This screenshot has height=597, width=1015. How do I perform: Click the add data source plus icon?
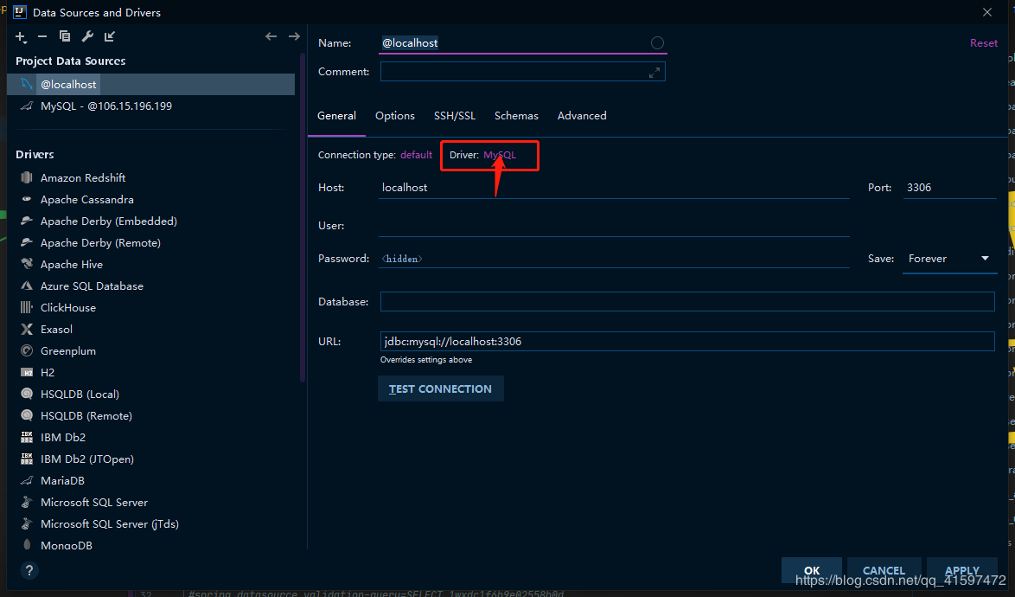point(21,36)
